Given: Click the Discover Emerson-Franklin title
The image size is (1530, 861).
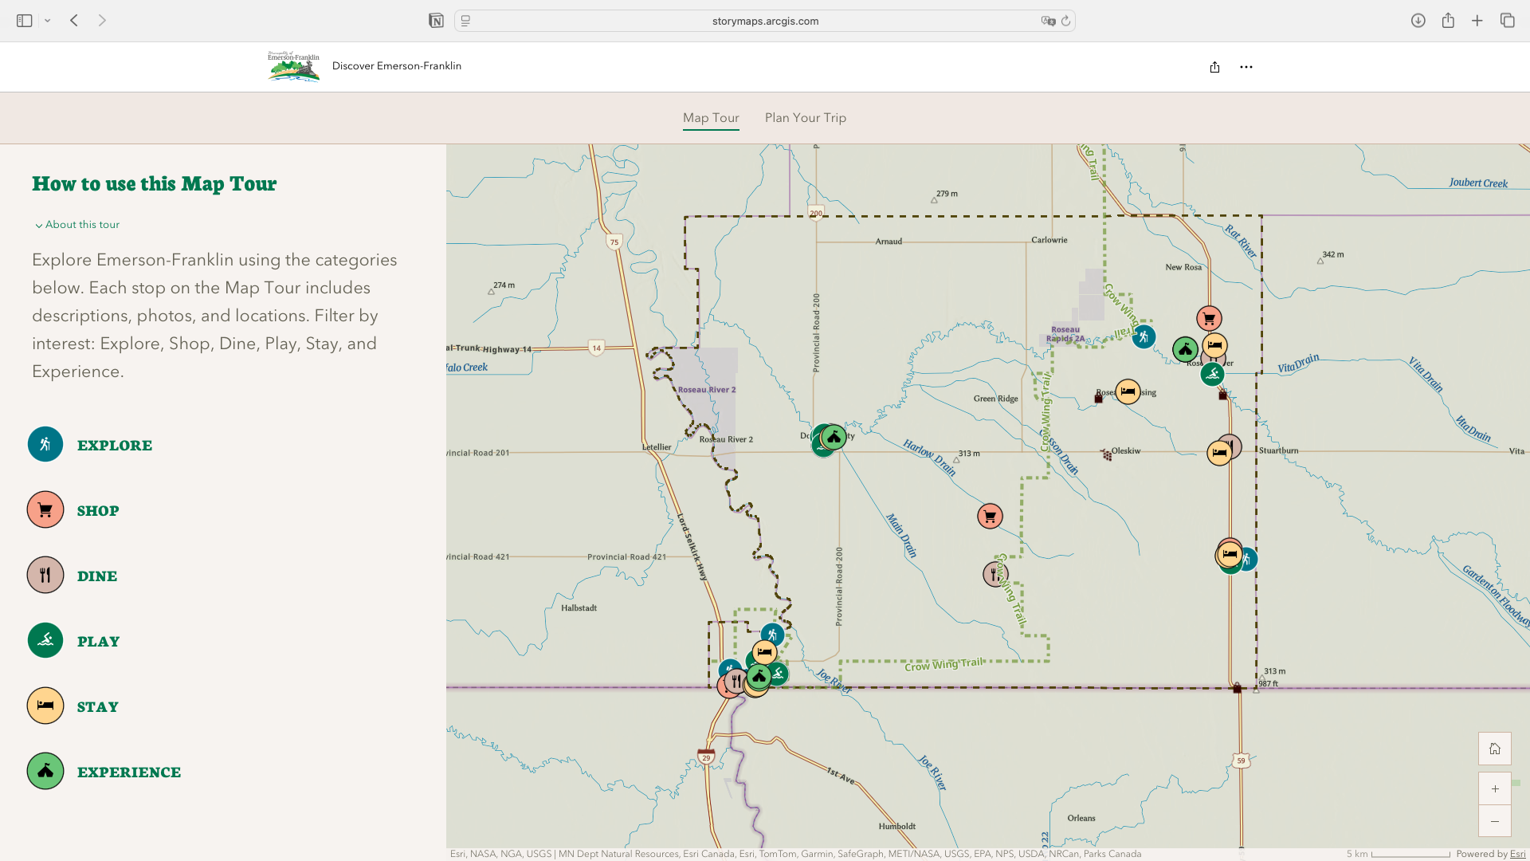Looking at the screenshot, I should tap(397, 66).
